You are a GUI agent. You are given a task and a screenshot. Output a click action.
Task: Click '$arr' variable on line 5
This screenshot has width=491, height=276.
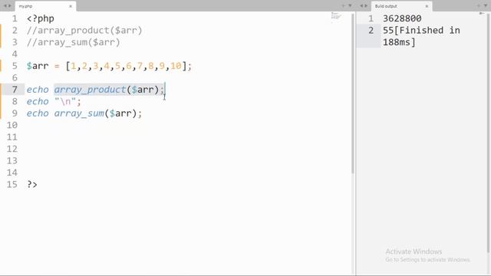click(x=38, y=66)
